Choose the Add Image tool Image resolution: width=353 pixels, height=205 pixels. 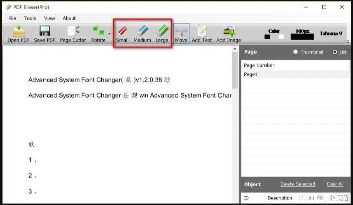[229, 34]
